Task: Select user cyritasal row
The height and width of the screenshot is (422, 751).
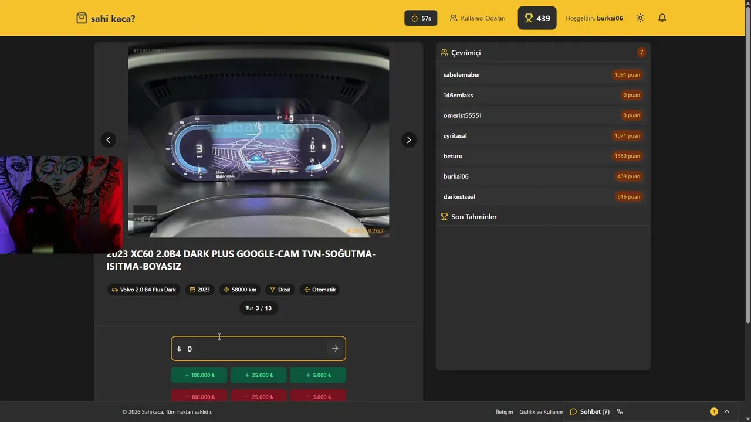Action: [x=543, y=136]
